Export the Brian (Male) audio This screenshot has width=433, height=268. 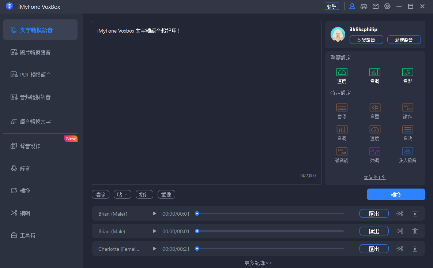(374, 231)
